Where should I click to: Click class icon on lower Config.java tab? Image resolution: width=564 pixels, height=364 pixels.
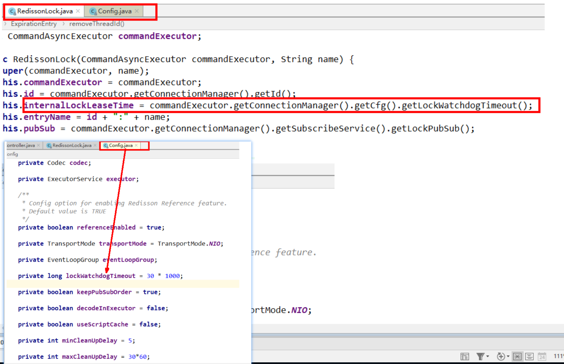[105, 146]
